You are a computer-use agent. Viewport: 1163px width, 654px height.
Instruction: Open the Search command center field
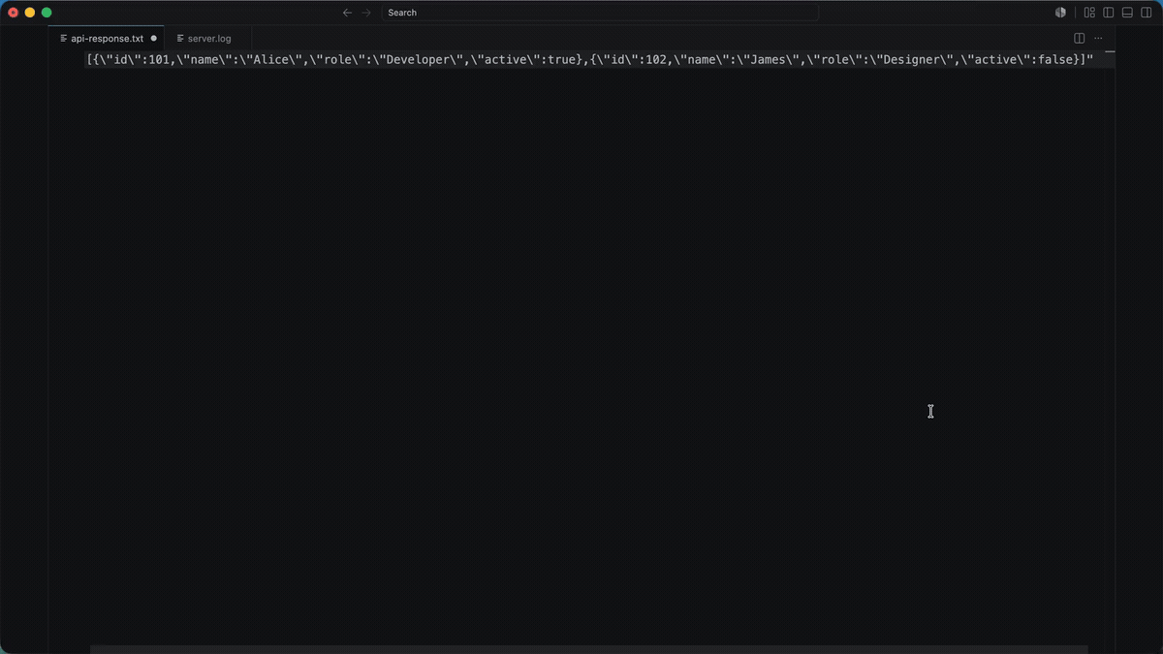(600, 13)
